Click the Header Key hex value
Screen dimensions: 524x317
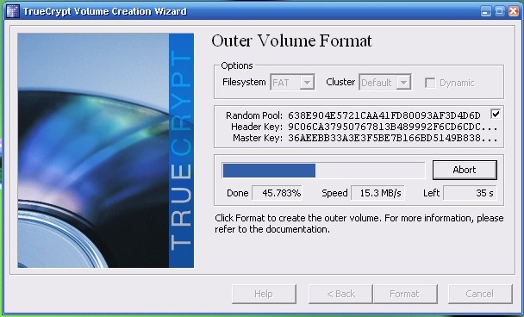393,127
